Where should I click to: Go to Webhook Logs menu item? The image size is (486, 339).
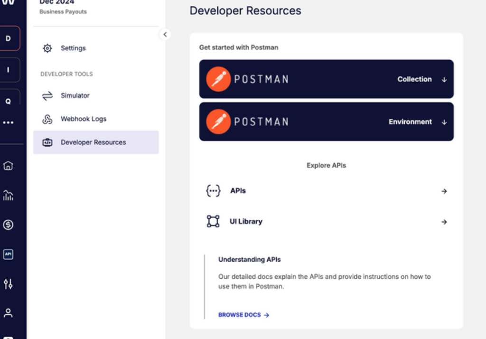click(84, 119)
